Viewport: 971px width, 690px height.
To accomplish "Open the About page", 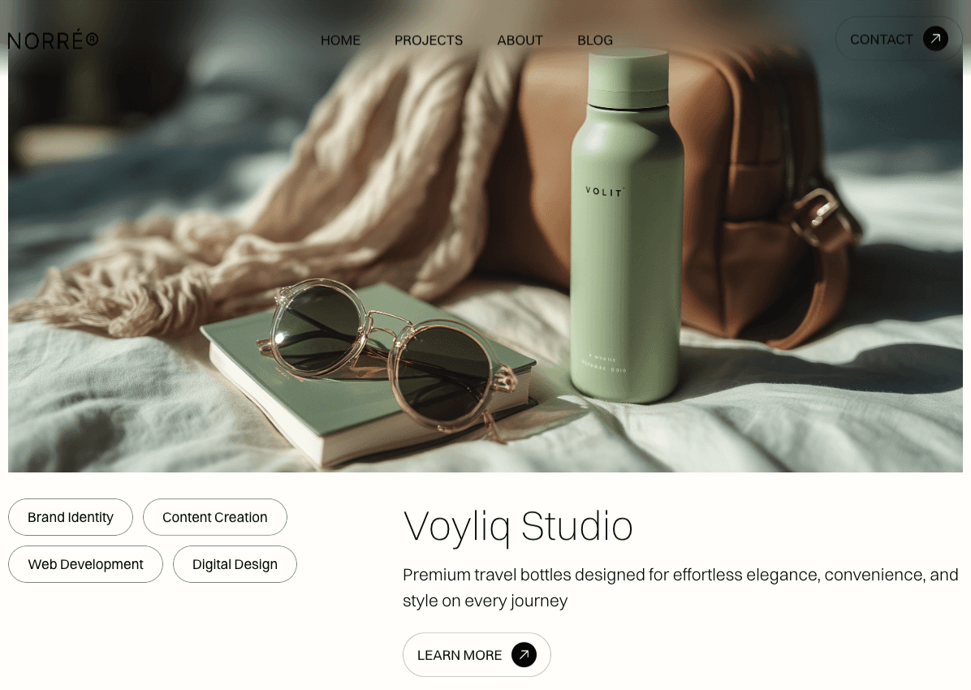I will click(x=520, y=41).
